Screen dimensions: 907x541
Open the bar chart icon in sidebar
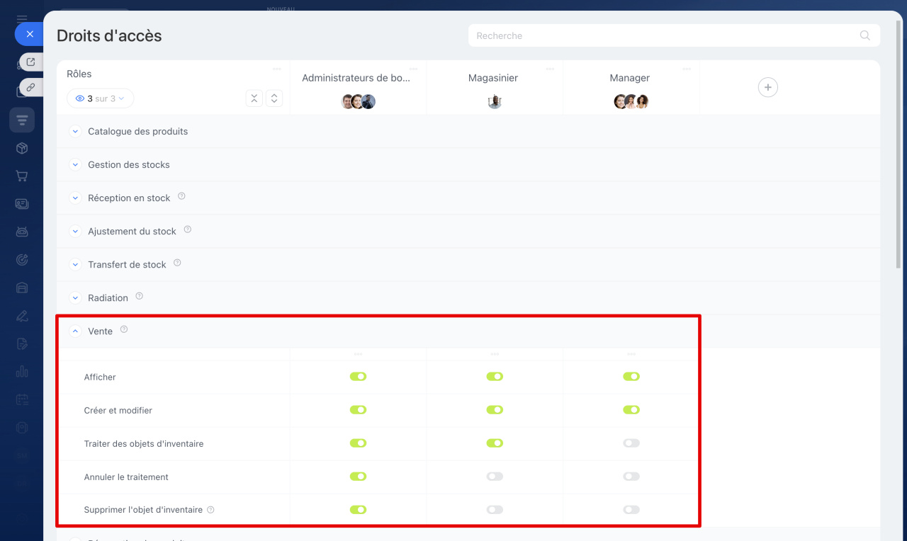click(x=22, y=371)
